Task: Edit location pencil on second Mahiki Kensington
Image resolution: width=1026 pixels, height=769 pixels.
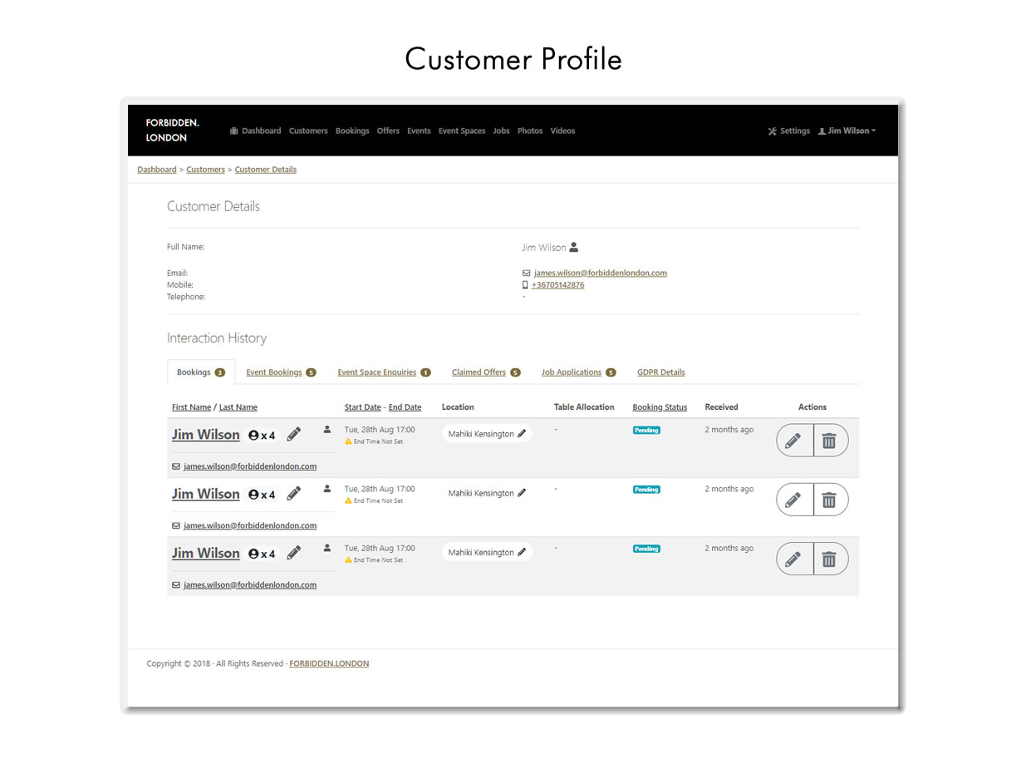Action: [x=522, y=493]
